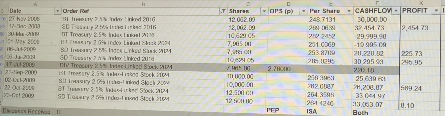Select column F header

pos(377,4)
